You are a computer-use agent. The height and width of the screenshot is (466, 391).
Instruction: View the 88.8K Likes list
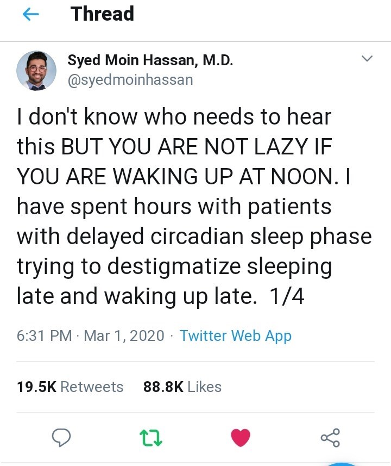(x=182, y=387)
